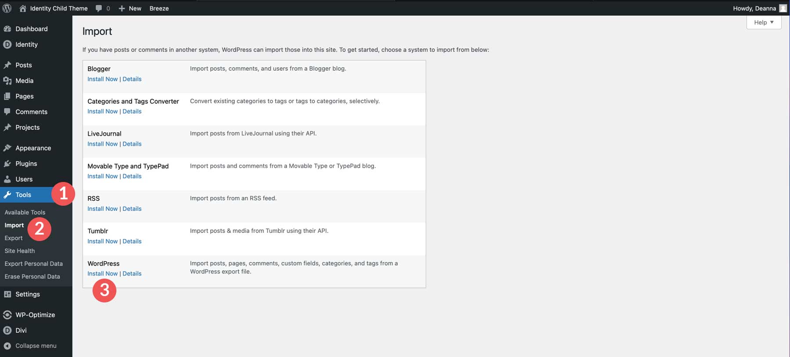Click Install Now for Movable Type and TypePad
The image size is (790, 357).
click(x=103, y=176)
